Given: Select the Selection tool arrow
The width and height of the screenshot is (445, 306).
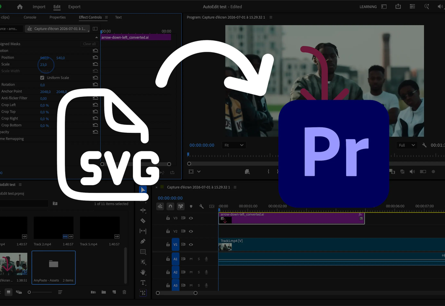Looking at the screenshot, I should pyautogui.click(x=143, y=190).
